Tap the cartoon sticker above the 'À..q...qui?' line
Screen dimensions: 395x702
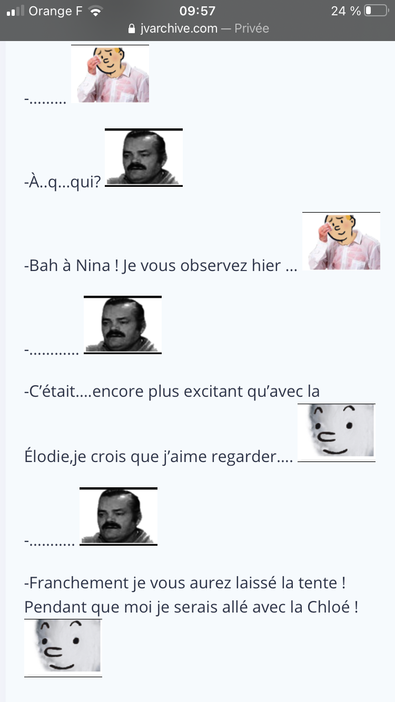(110, 74)
